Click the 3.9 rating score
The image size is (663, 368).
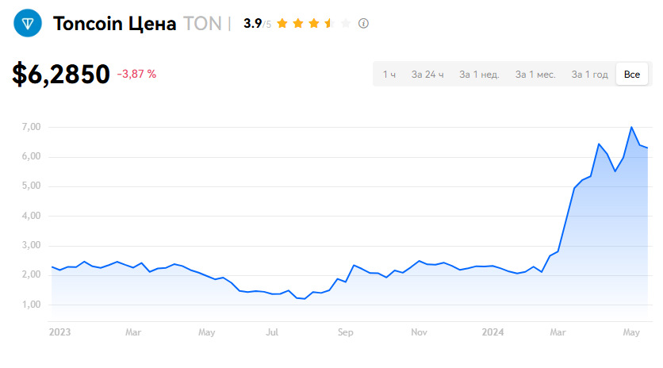[252, 24]
